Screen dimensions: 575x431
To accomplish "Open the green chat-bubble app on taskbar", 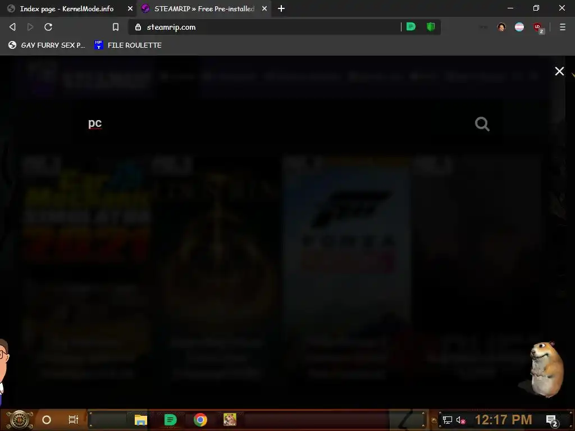I will pyautogui.click(x=170, y=420).
